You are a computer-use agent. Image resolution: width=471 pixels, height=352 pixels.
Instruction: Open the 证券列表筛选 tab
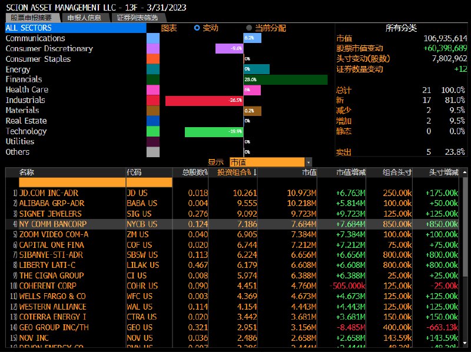pyautogui.click(x=138, y=18)
